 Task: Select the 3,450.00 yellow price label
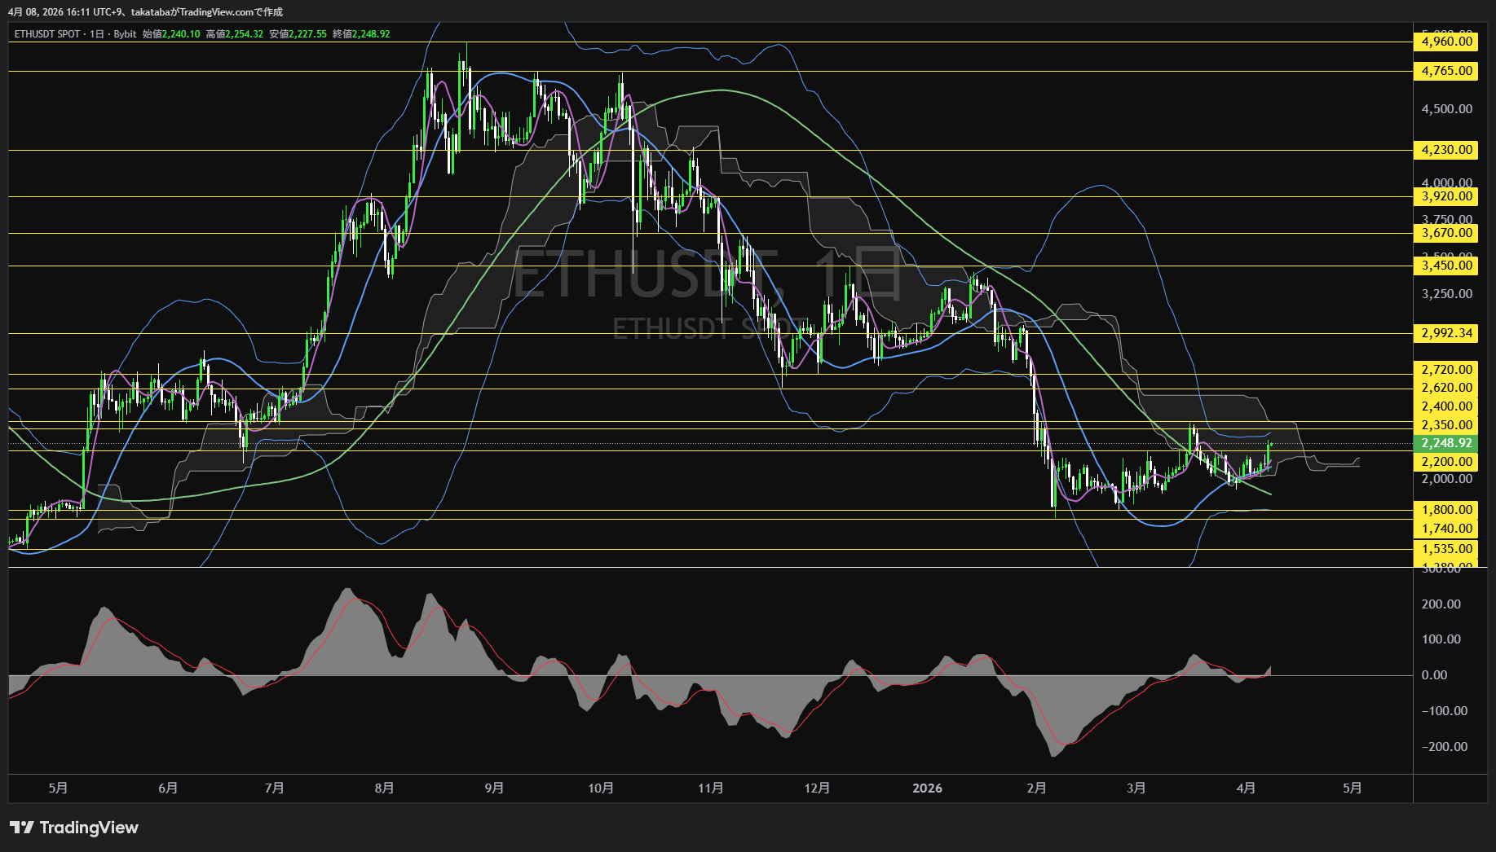coord(1446,266)
